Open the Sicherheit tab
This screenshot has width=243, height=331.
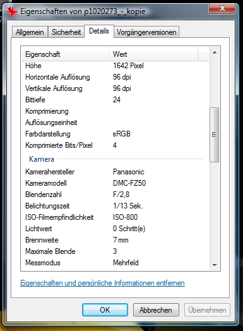(66, 32)
